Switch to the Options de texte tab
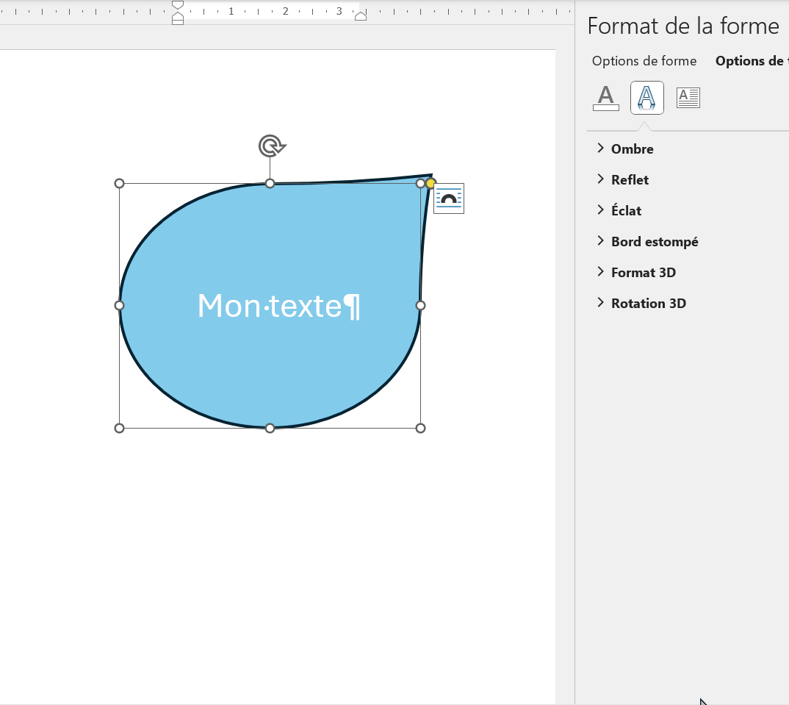Image resolution: width=789 pixels, height=705 pixels. click(749, 61)
